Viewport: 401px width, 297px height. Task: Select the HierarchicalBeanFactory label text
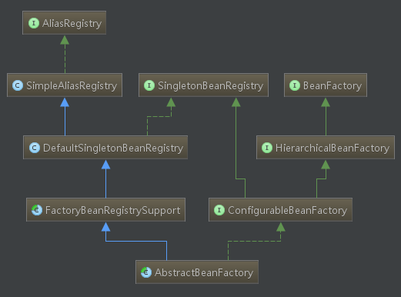332,148
